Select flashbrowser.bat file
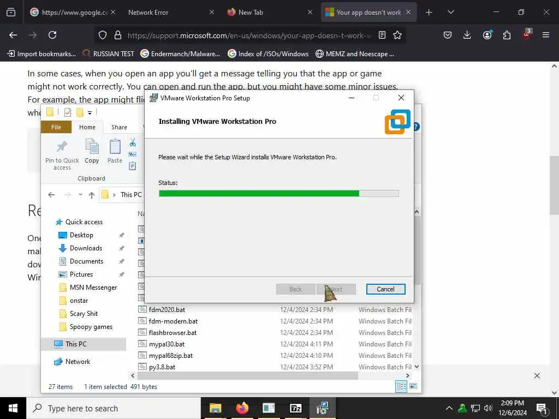Image resolution: width=559 pixels, height=419 pixels. click(173, 332)
